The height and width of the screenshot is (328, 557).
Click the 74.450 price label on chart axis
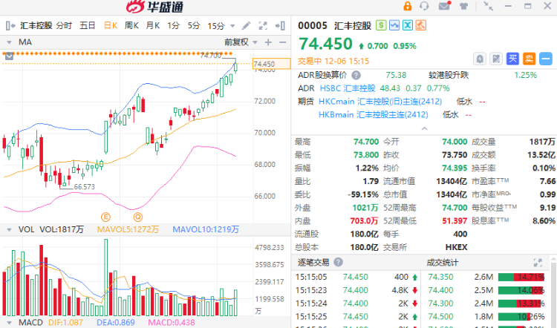pyautogui.click(x=271, y=64)
